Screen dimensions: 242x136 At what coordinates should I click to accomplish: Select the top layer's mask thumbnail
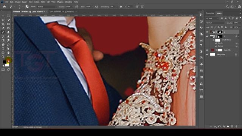tap(220, 32)
